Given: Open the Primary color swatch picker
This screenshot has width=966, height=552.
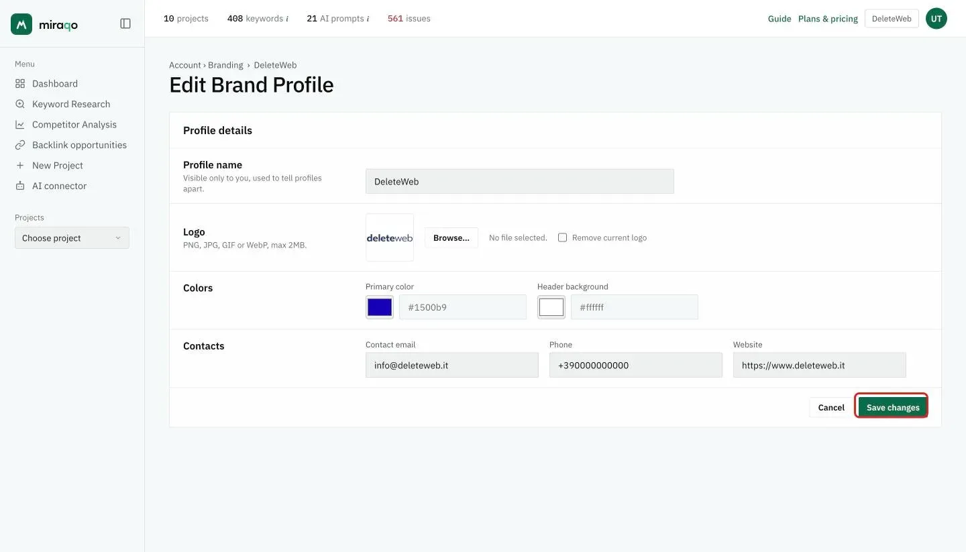Looking at the screenshot, I should tap(380, 307).
